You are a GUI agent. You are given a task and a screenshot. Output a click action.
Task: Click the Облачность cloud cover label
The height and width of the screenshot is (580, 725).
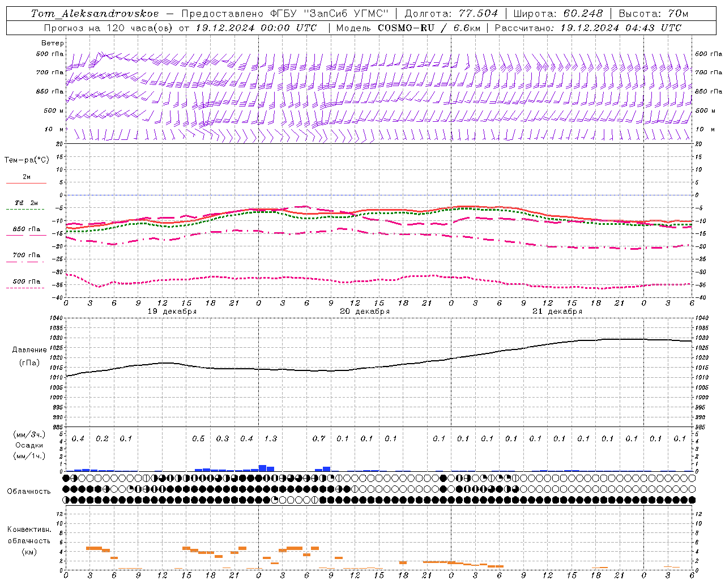[x=29, y=492]
